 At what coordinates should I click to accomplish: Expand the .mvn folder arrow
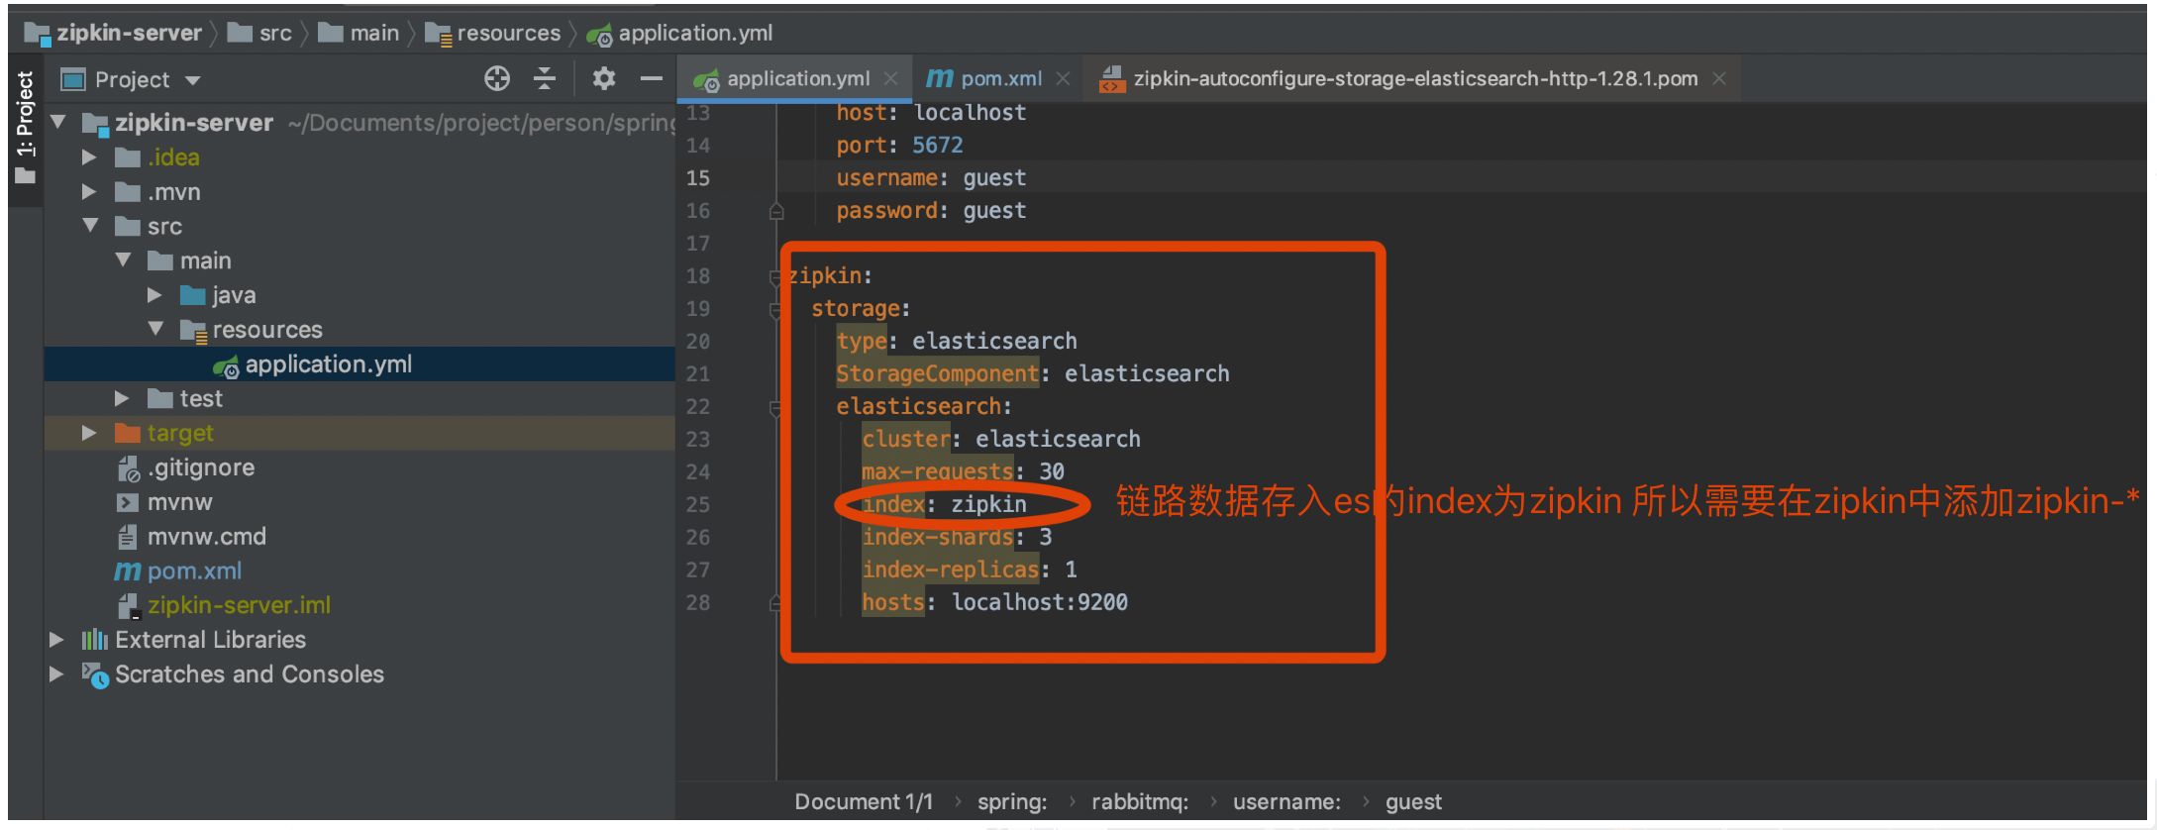89,192
